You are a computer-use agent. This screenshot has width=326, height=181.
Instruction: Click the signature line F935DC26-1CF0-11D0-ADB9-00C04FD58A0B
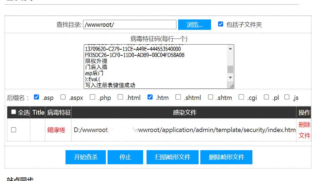[x=135, y=55]
